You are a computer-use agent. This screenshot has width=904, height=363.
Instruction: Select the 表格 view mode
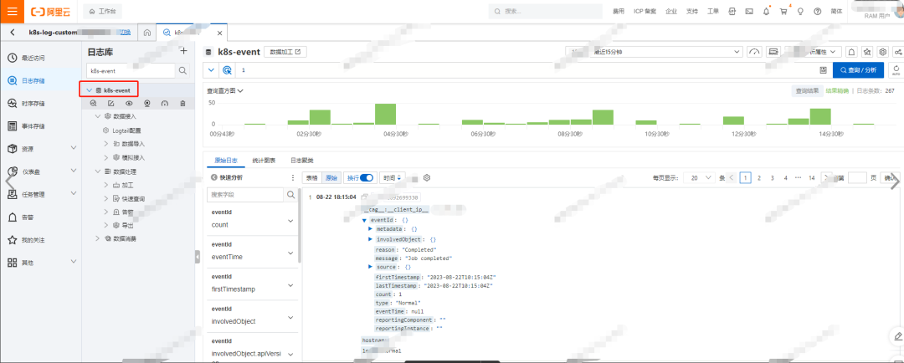(x=311, y=177)
